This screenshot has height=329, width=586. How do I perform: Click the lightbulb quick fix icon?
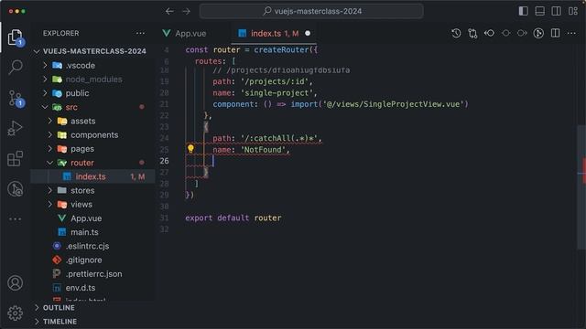coord(190,149)
